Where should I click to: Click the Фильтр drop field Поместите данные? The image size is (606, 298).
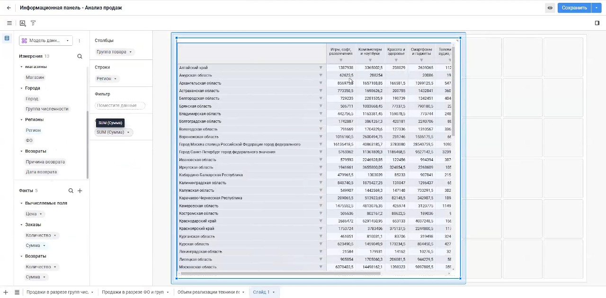[120, 105]
